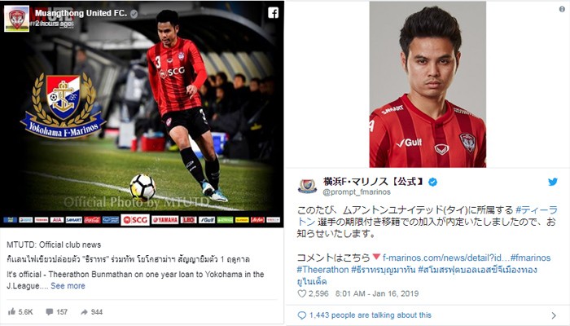This screenshot has height=326, width=570.
Task: Open the @prompt_fmarinos handle link
Action: point(357,192)
